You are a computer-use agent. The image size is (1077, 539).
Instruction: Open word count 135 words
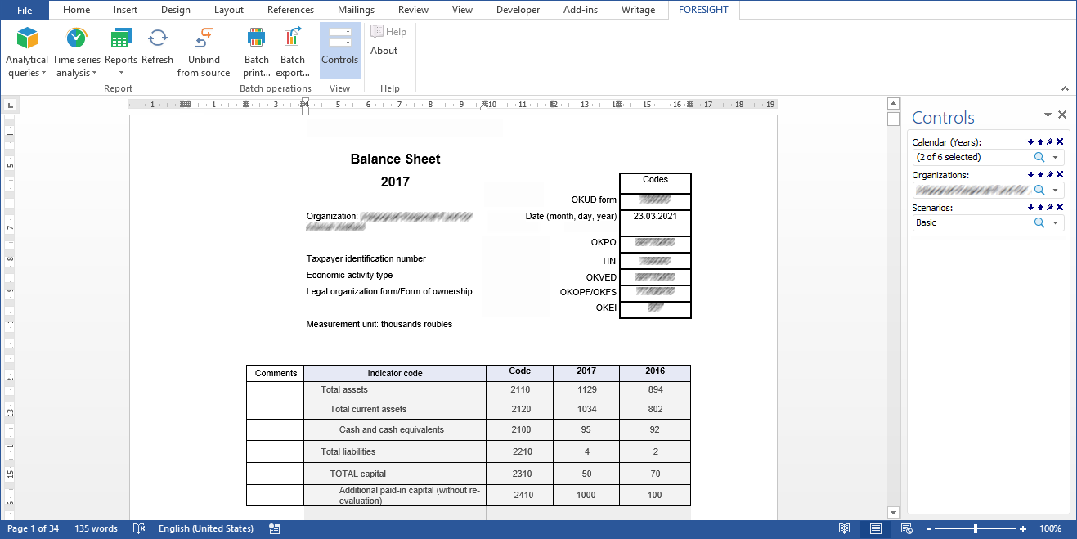pos(96,529)
